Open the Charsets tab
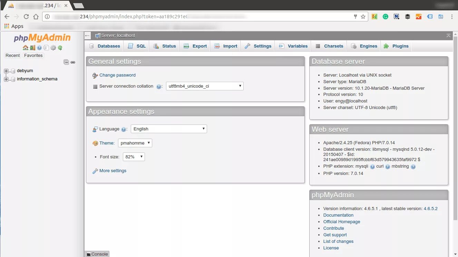The image size is (458, 257). pos(329,46)
